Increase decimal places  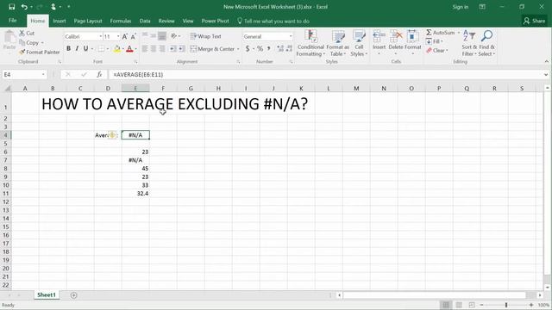(280, 48)
